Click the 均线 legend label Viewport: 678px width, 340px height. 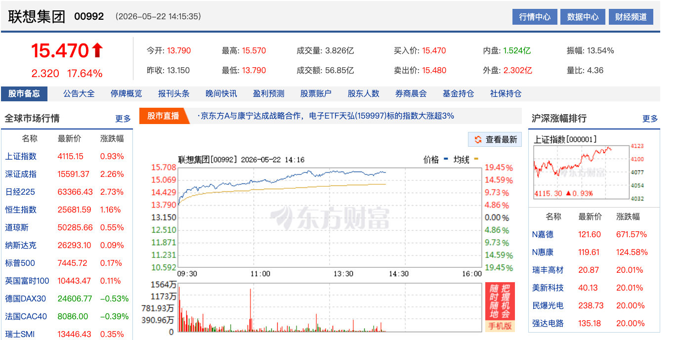pyautogui.click(x=462, y=160)
